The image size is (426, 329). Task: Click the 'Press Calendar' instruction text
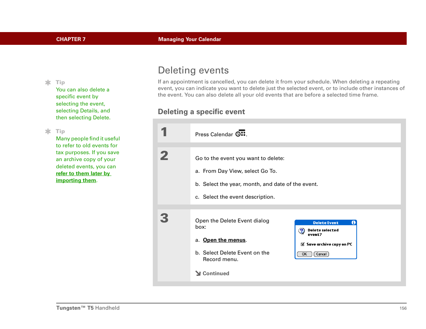(214, 134)
